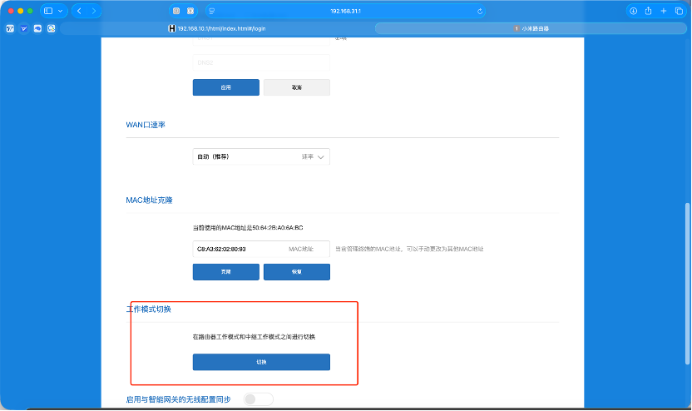Screen dimensions: 692x411
Task: Switch to the 192.168.10.1 login tab
Action: click(217, 28)
